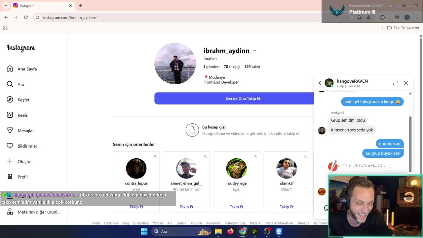
Task: Open Gizlilik footer link
Action: tap(181, 223)
